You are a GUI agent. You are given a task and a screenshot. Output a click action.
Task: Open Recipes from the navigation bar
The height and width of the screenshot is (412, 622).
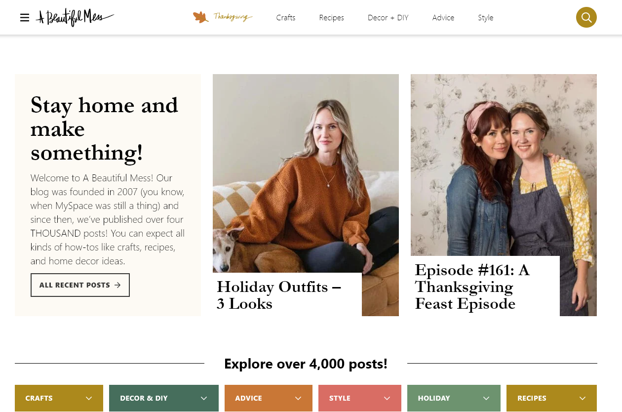(331, 17)
